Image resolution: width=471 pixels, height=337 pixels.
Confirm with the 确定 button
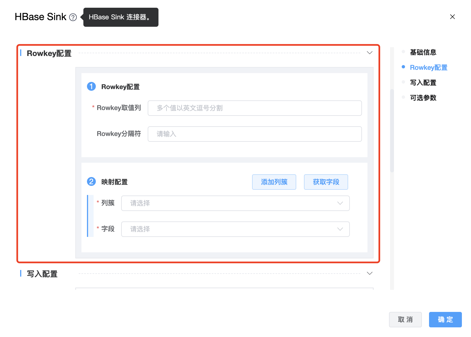click(445, 320)
